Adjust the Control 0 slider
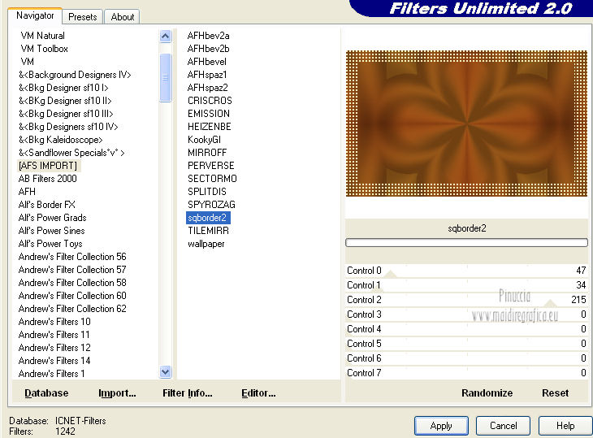Viewport: 593px width, 438px height. pyautogui.click(x=467, y=271)
